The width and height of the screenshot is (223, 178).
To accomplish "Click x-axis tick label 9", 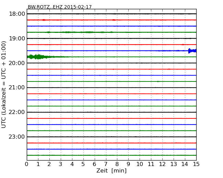I will click(x=128, y=164).
